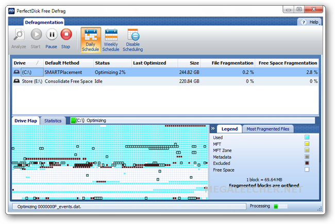Screen dimensions: 335x224
Task: Click the Optimizing 2% status
Action: coord(110,73)
